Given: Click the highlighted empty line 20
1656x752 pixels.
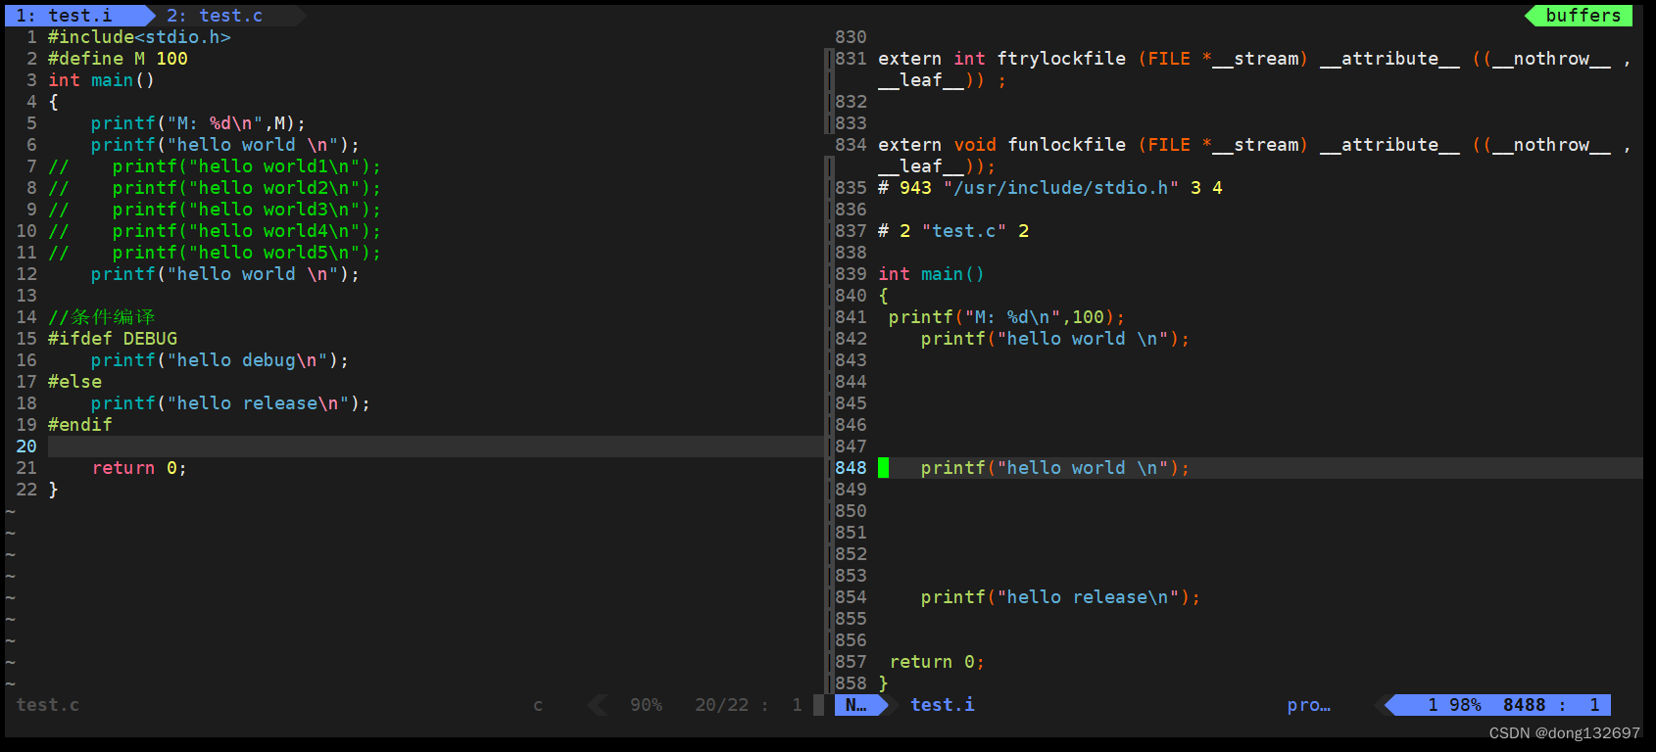Looking at the screenshot, I should coord(436,446).
